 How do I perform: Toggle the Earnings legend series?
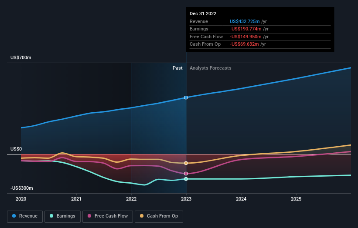point(62,216)
